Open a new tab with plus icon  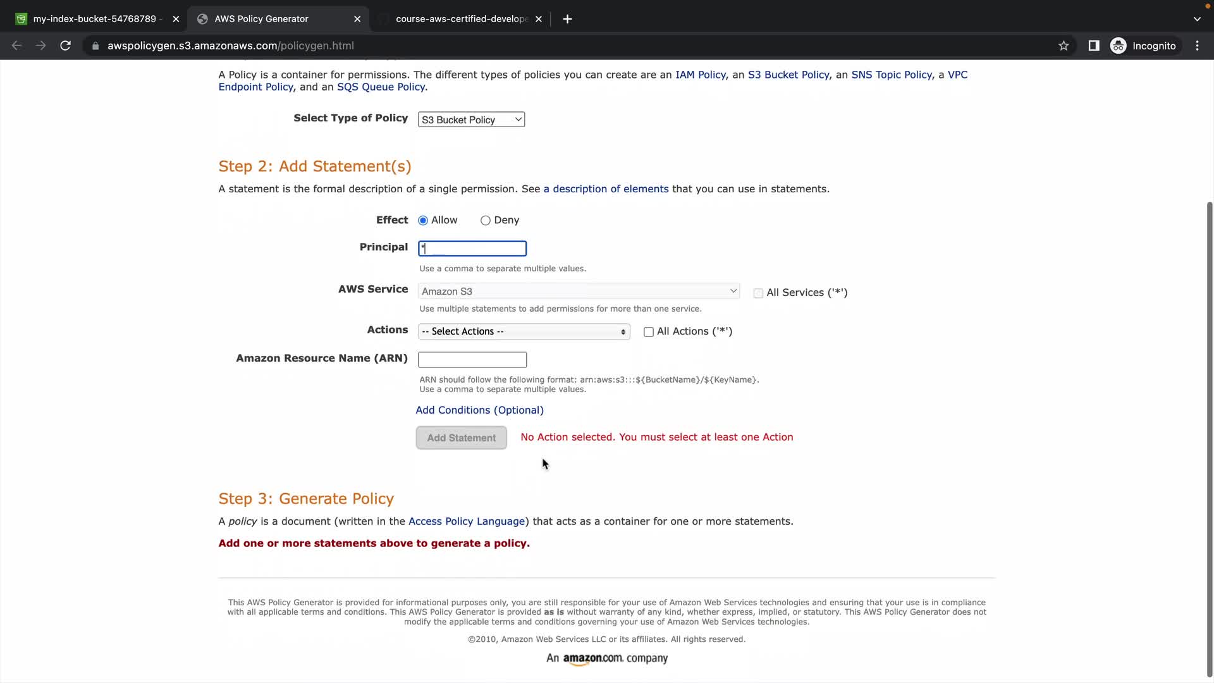coord(567,19)
